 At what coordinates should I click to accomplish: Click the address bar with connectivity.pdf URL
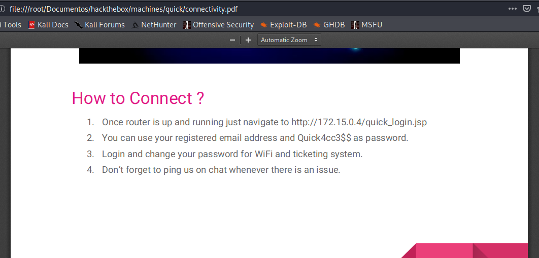(203, 9)
